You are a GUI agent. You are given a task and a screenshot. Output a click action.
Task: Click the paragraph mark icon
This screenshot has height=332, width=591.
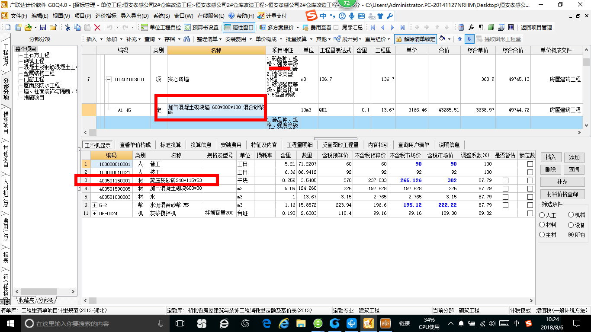pos(481,27)
